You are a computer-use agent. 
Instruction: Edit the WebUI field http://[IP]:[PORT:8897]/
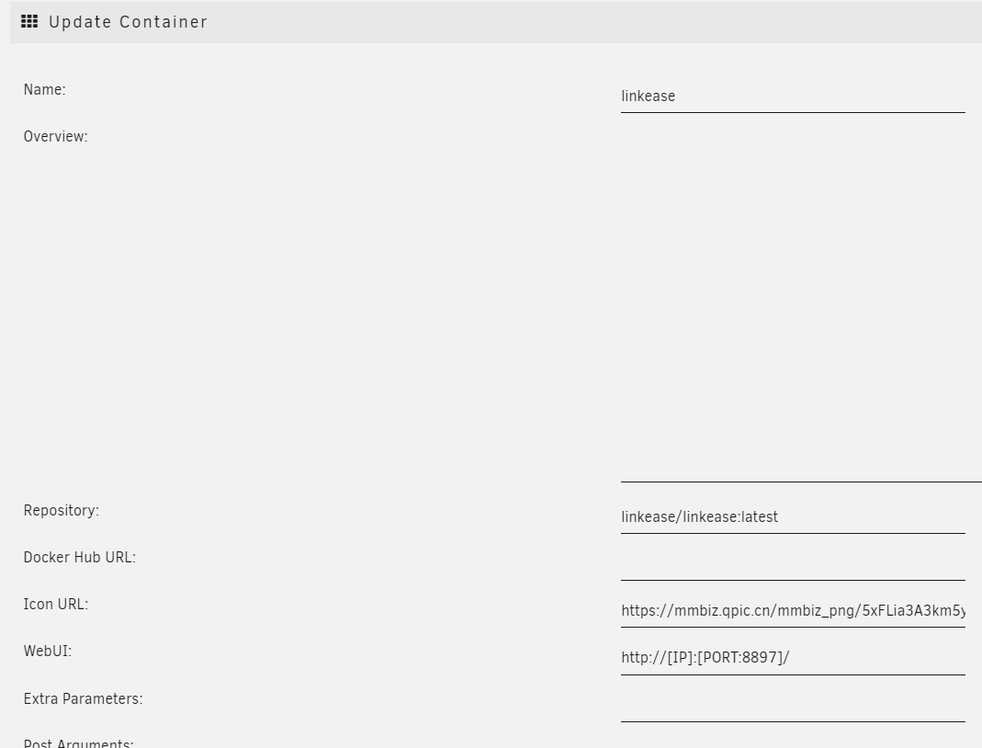(x=793, y=659)
